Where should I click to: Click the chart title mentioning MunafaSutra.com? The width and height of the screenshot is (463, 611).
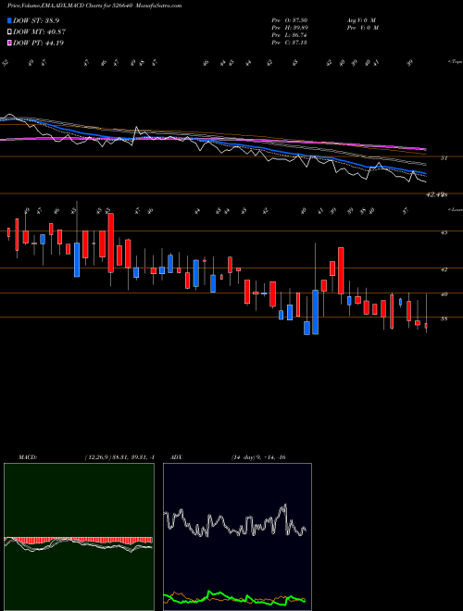point(94,6)
